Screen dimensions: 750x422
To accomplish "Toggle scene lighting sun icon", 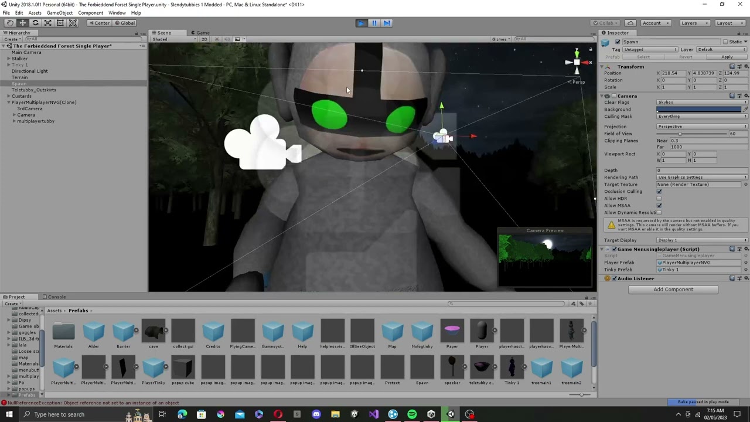I will click(217, 39).
